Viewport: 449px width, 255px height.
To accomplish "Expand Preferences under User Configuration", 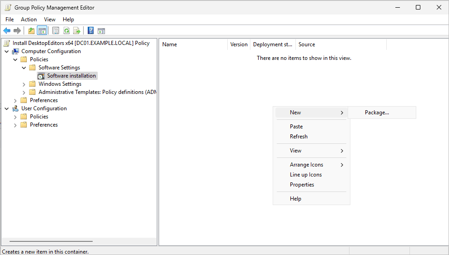I will 15,125.
